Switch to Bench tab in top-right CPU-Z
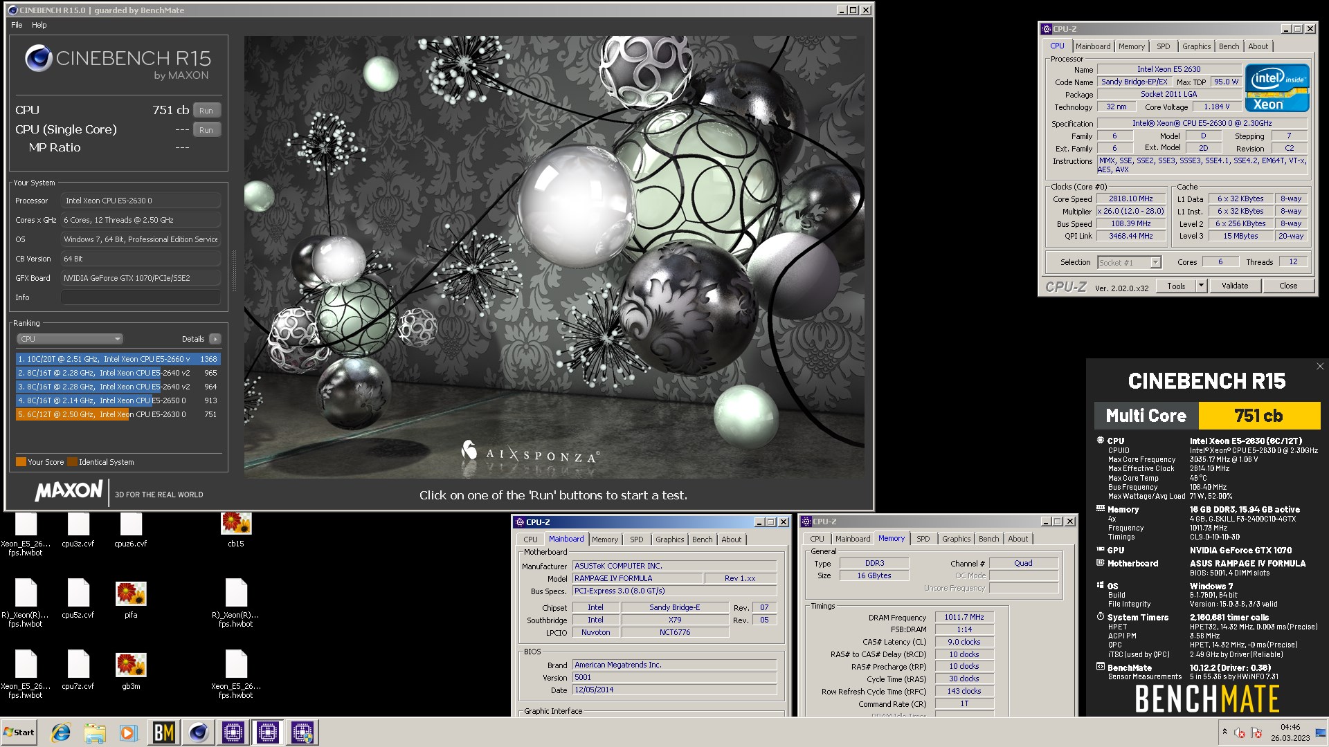Image resolution: width=1329 pixels, height=747 pixels. coord(1229,46)
